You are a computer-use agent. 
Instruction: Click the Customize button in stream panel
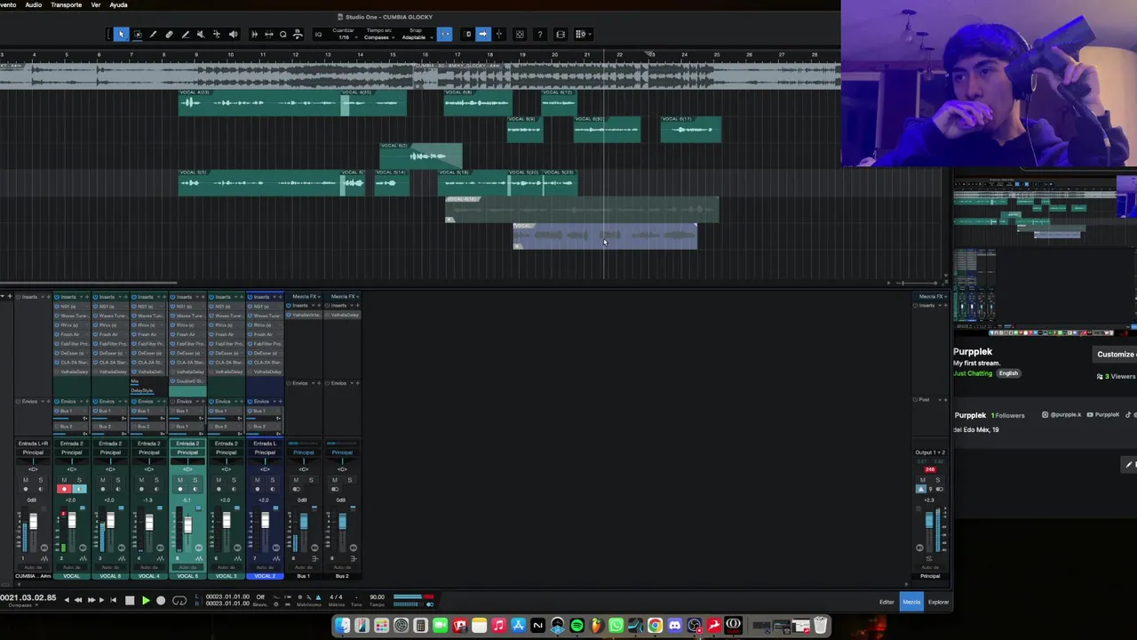tap(1116, 355)
